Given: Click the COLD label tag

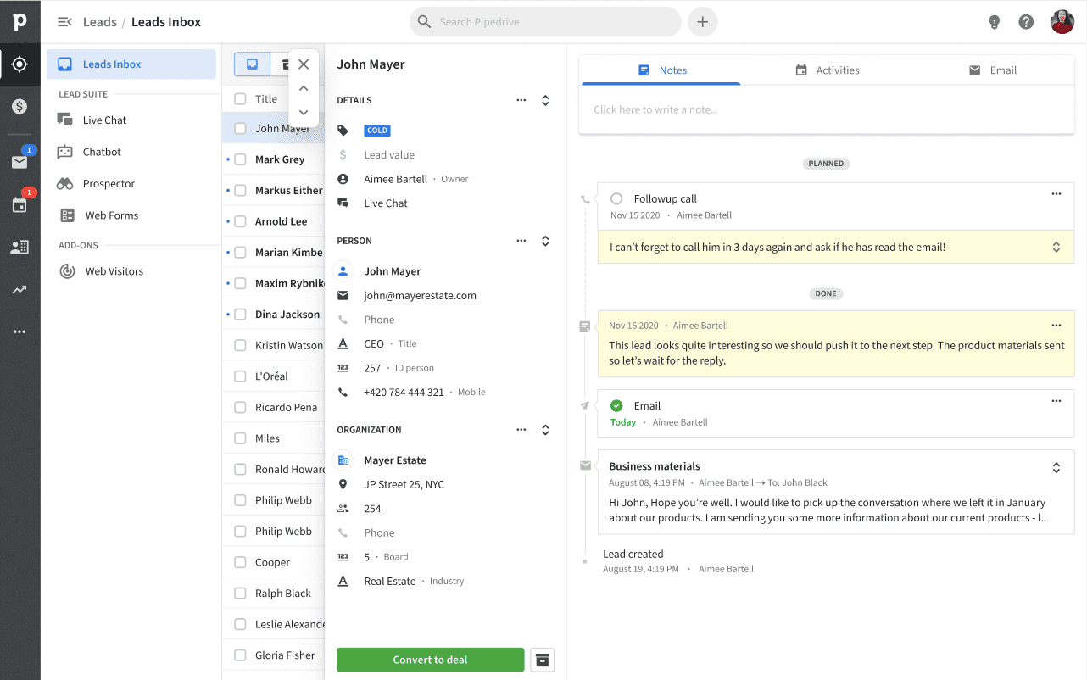Looking at the screenshot, I should pos(377,131).
